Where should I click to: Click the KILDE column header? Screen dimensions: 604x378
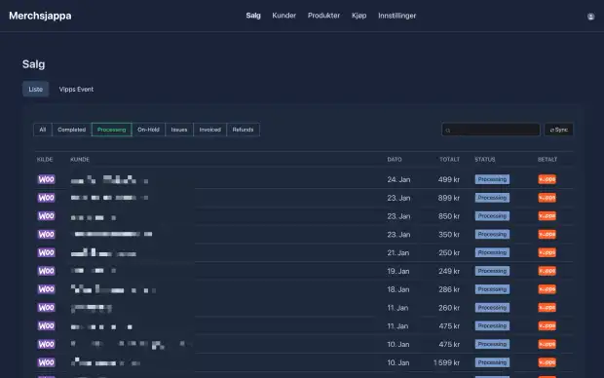(x=45, y=159)
